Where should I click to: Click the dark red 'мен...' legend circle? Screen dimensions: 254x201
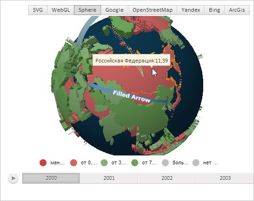(x=43, y=162)
